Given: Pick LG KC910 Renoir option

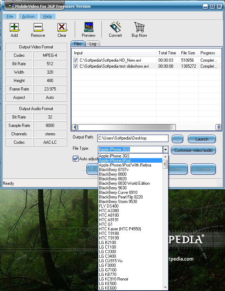Looking at the screenshot, I should pyautogui.click(x=130, y=279).
